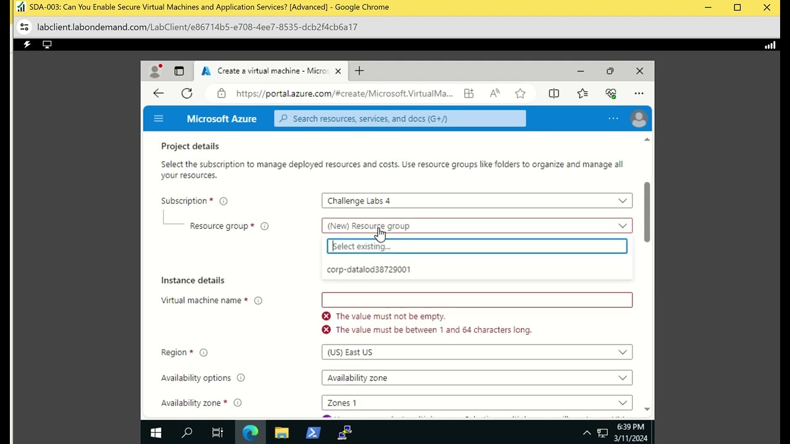Show hidden system tray icons
Viewport: 790px width, 444px height.
[587, 433]
